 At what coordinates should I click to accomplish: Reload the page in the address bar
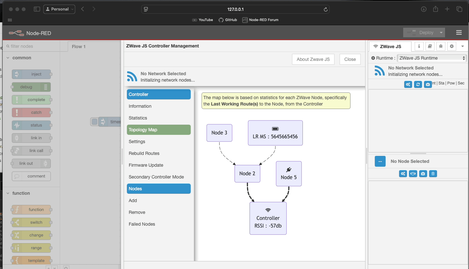click(326, 9)
